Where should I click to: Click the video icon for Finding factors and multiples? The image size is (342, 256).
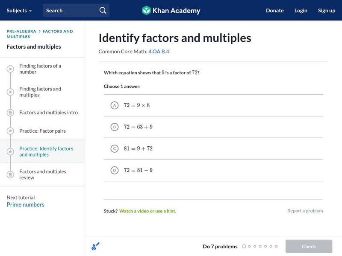point(10,92)
